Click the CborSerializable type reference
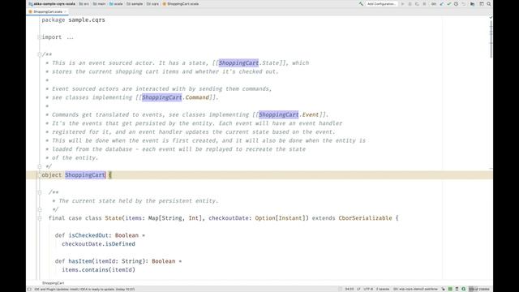Screen dimensions: 519x292 365,218
